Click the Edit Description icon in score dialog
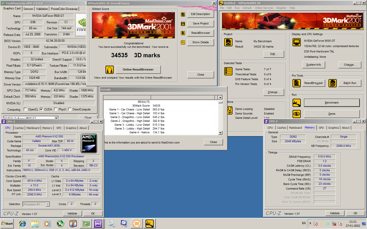 (x=183, y=15)
